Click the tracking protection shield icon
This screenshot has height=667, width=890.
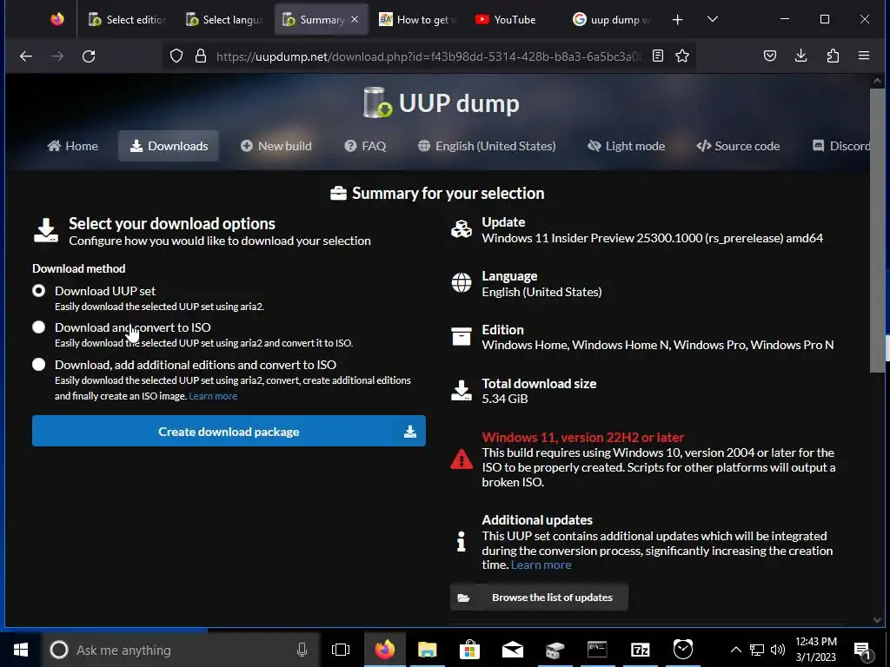176,56
